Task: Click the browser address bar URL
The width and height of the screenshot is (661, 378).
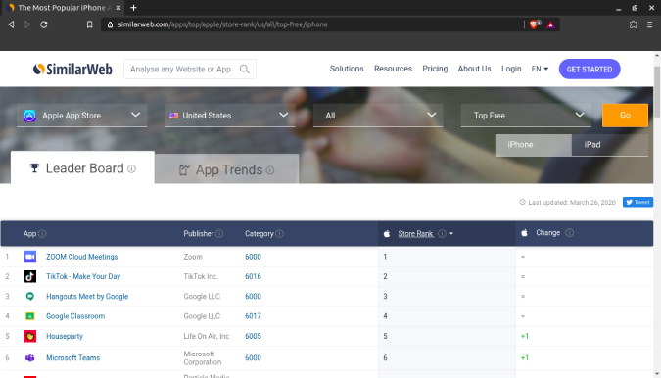Action: click(222, 24)
